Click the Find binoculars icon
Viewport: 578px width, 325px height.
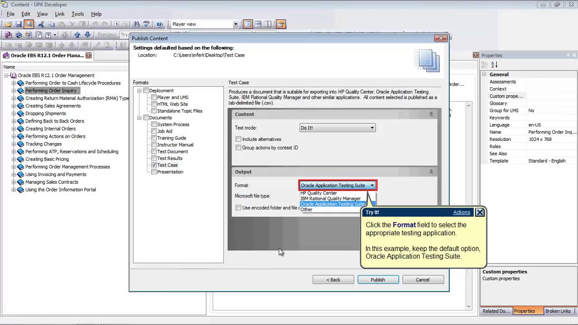pyautogui.click(x=136, y=24)
